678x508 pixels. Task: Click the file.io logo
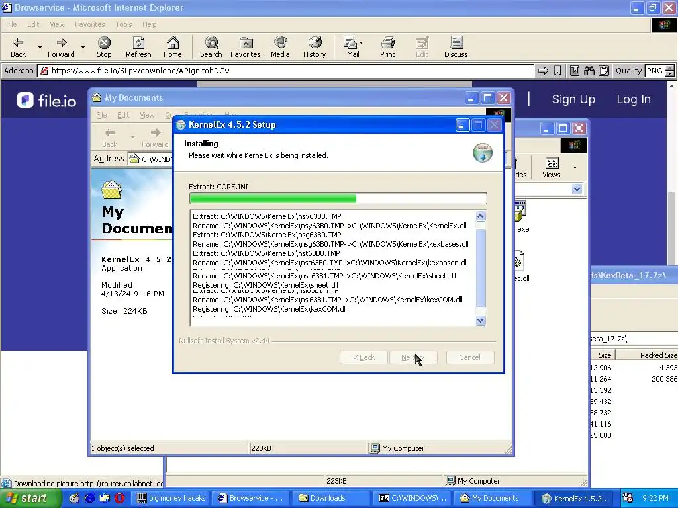click(46, 101)
